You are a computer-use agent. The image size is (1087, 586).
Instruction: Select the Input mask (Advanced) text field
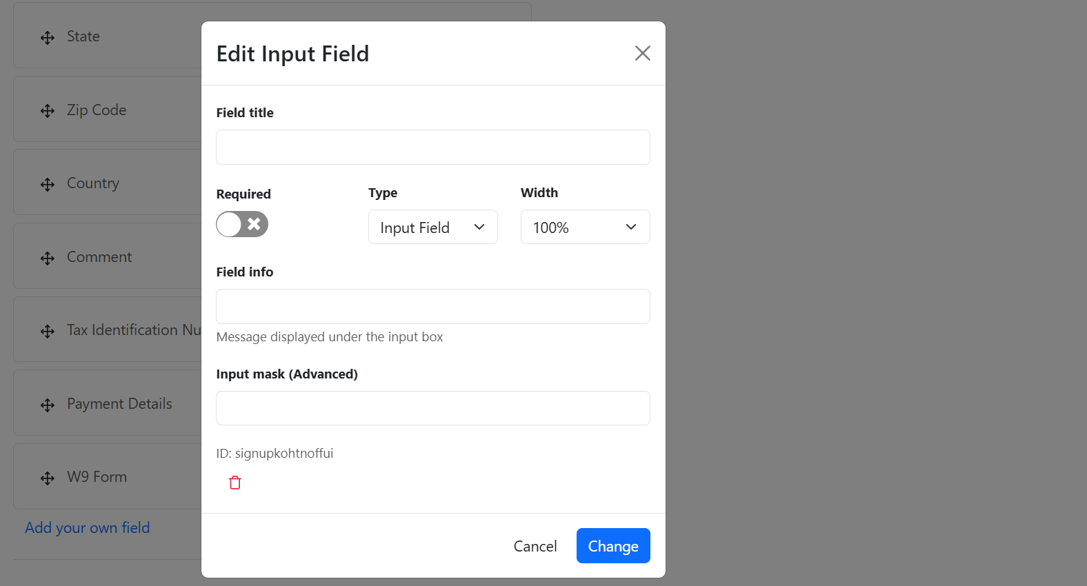[432, 408]
